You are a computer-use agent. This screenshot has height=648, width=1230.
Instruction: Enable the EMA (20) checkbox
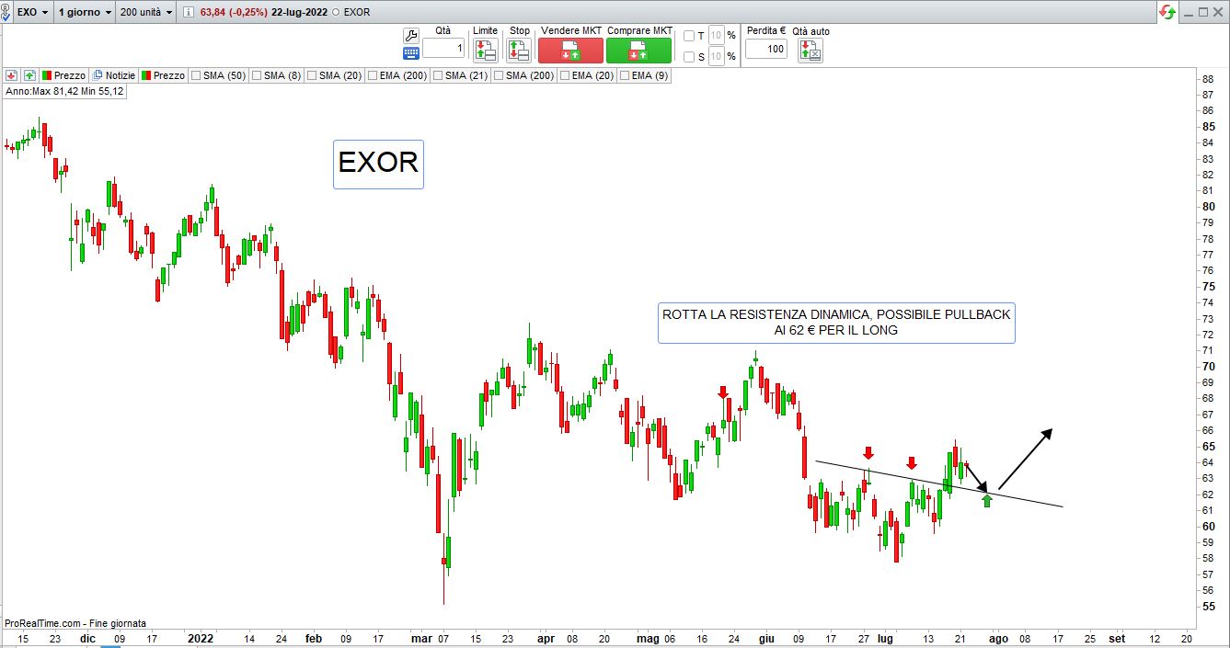[564, 75]
